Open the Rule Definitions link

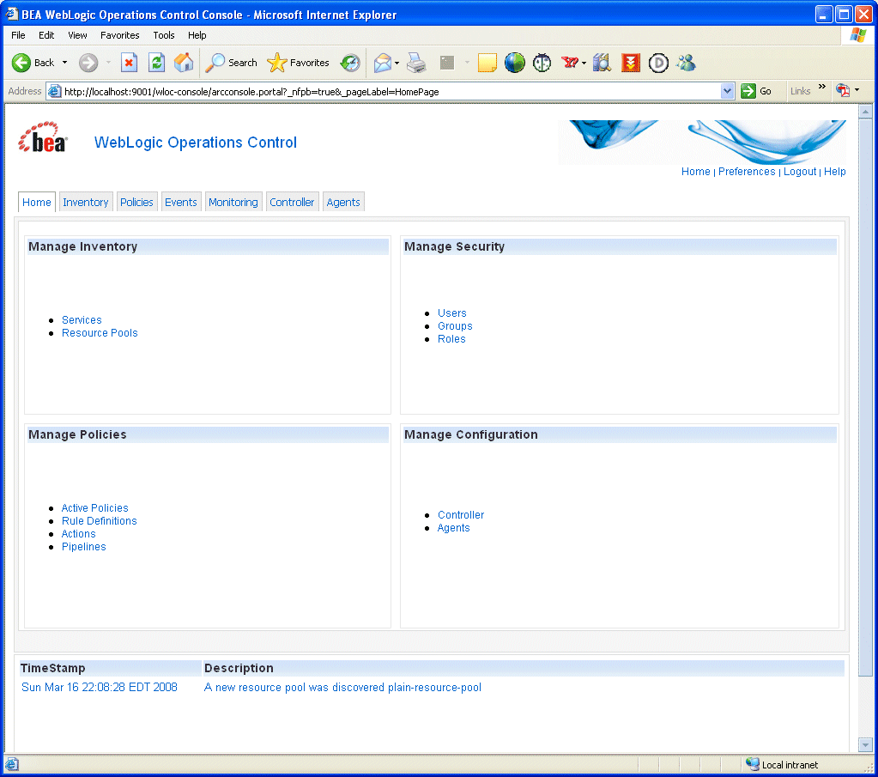point(99,521)
